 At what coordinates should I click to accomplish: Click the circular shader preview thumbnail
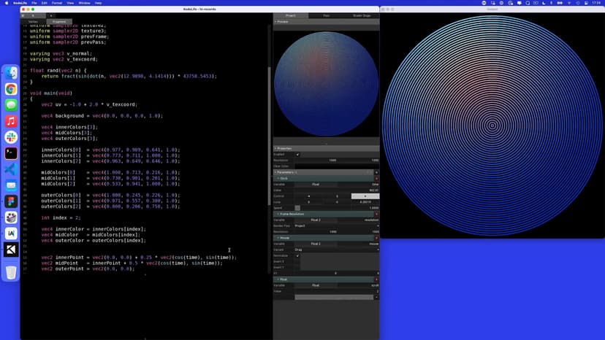(x=326, y=84)
